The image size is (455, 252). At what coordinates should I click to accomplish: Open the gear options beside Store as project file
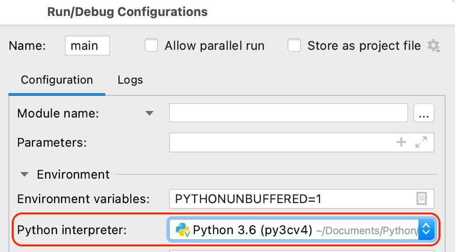pyautogui.click(x=433, y=46)
